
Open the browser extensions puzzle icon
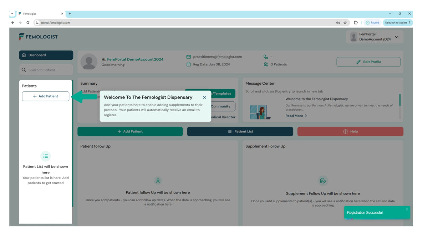[x=356, y=23]
